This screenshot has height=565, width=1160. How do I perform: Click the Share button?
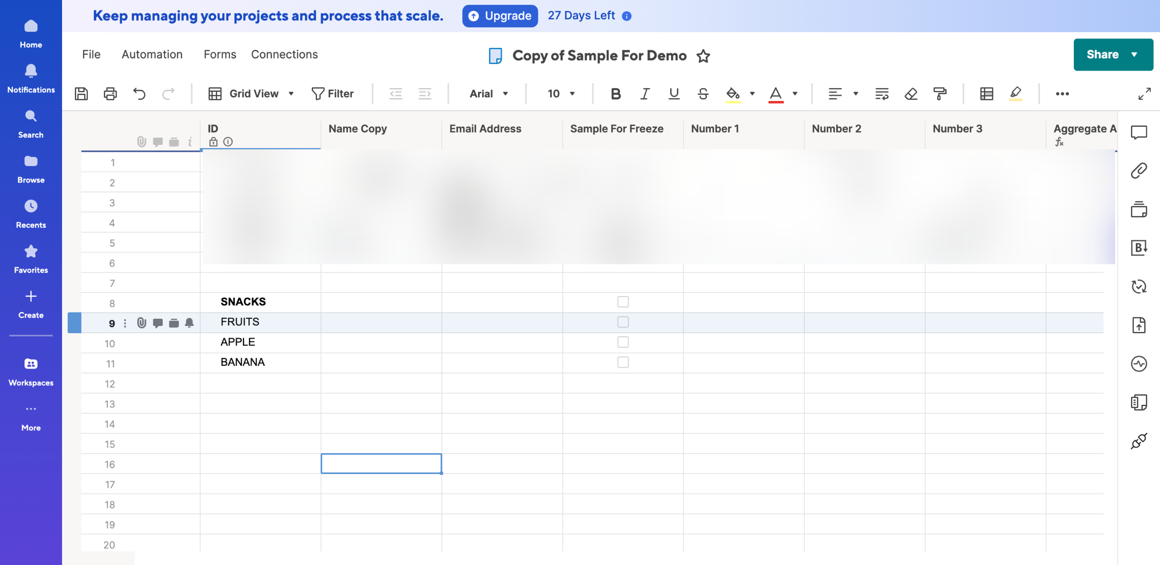(x=1102, y=54)
